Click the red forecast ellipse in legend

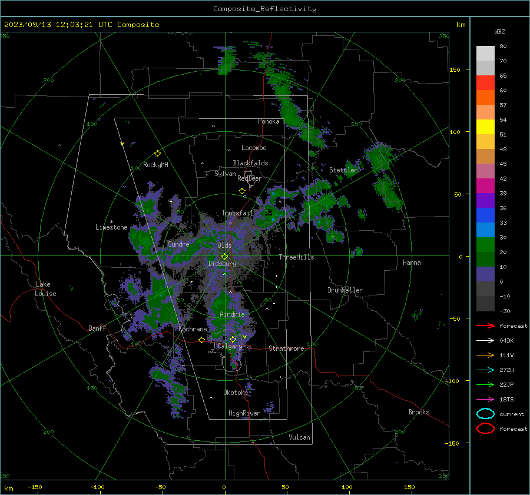pos(485,428)
